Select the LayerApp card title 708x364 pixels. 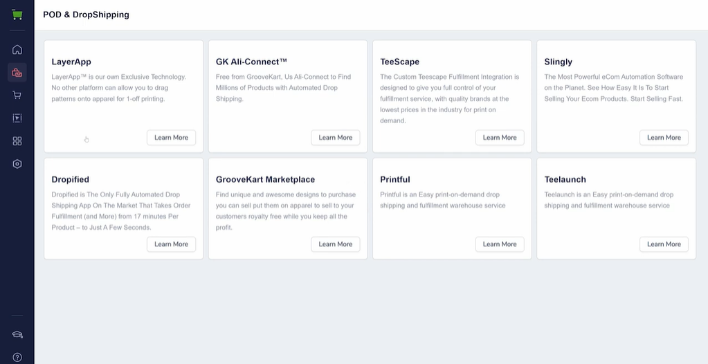click(71, 62)
